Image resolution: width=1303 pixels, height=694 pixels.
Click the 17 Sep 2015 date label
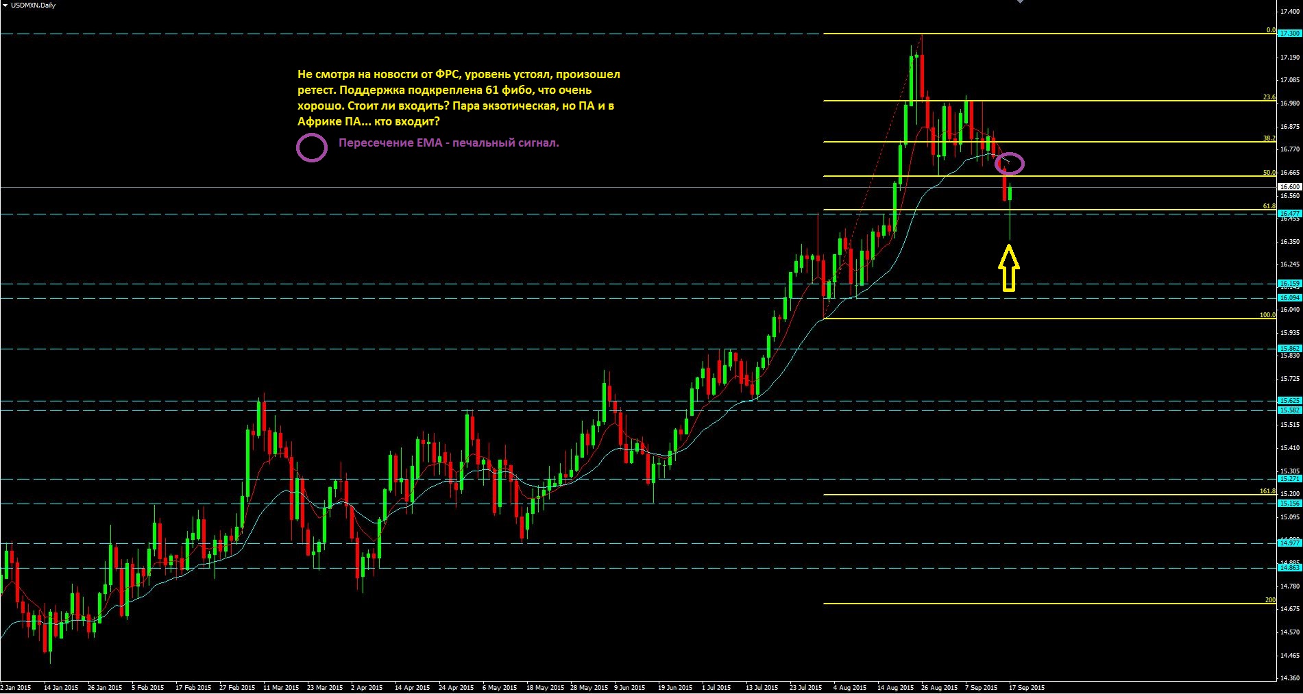1027,687
